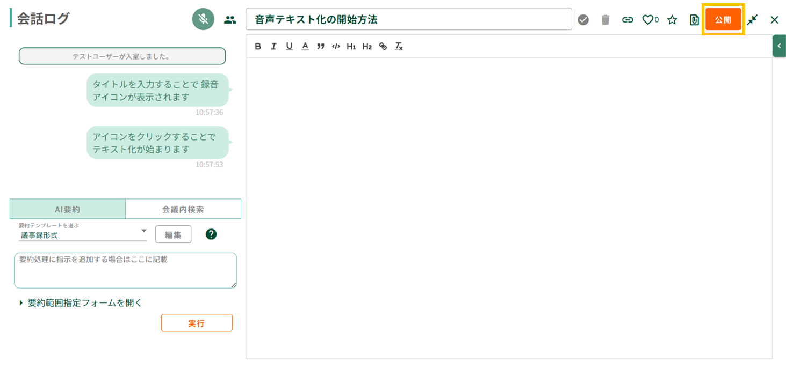The height and width of the screenshot is (369, 786).
Task: Click the attachment file icon
Action: pos(694,20)
